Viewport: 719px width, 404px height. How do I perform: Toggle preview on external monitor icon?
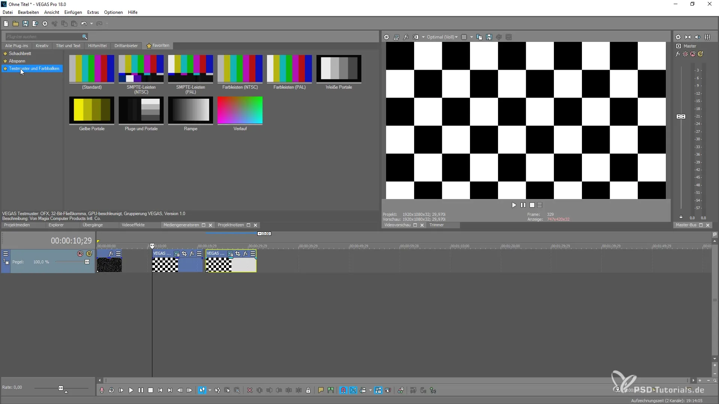[x=396, y=37]
